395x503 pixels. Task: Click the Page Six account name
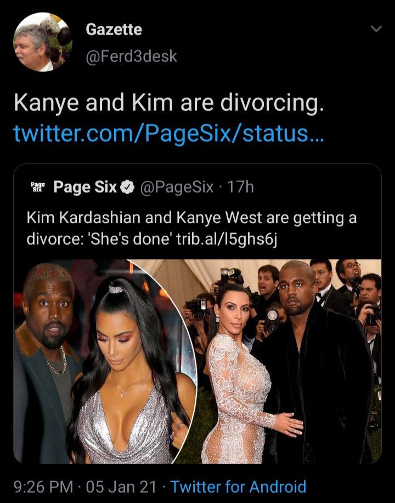pyautogui.click(x=85, y=186)
